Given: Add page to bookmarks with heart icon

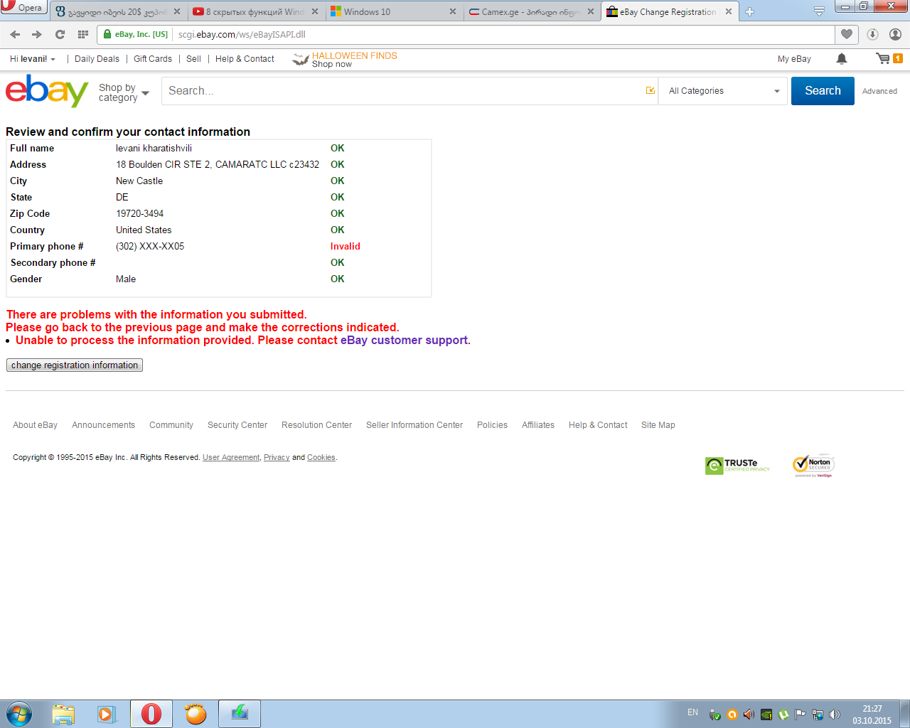Looking at the screenshot, I should tap(847, 34).
